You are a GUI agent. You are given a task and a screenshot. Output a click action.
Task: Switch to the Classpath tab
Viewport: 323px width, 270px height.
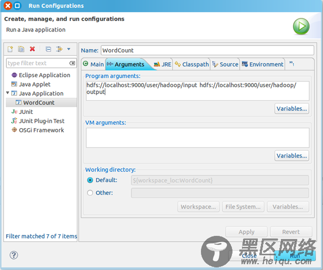(x=191, y=65)
